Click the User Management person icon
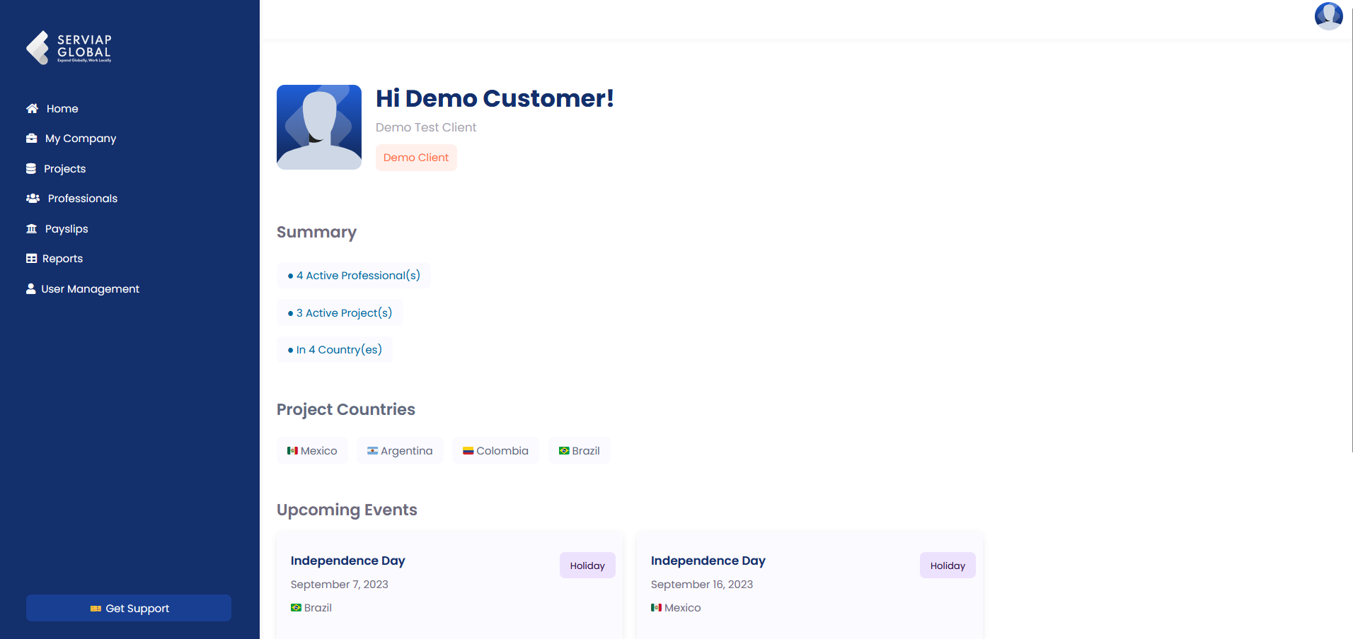The width and height of the screenshot is (1353, 639). [30, 289]
